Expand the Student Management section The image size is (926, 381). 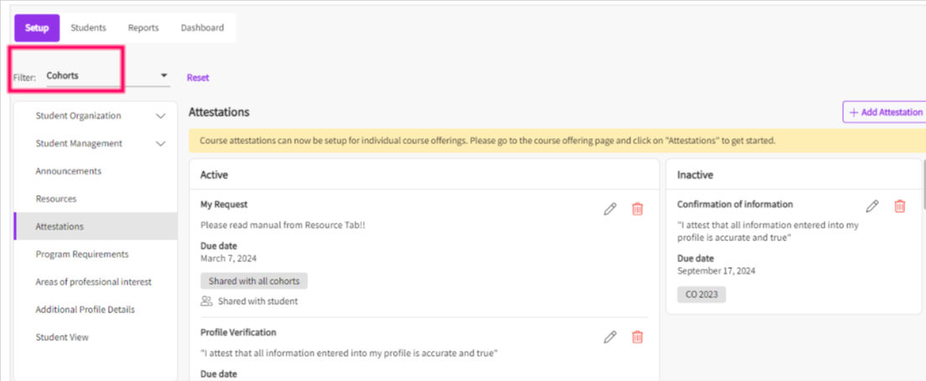pyautogui.click(x=160, y=144)
